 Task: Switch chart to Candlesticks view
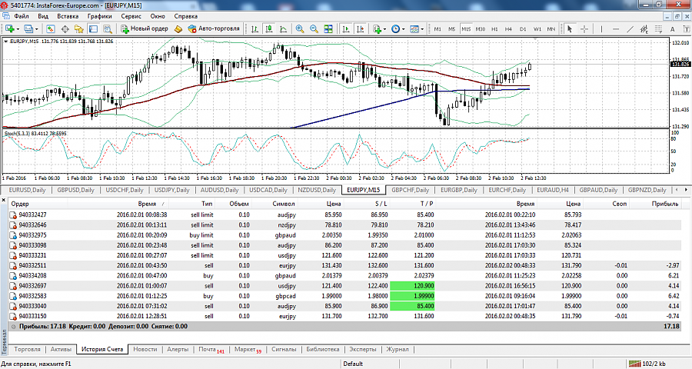tap(269, 28)
